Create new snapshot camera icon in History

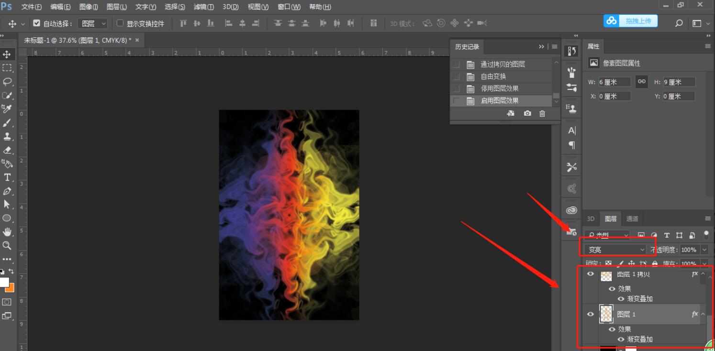pyautogui.click(x=527, y=113)
